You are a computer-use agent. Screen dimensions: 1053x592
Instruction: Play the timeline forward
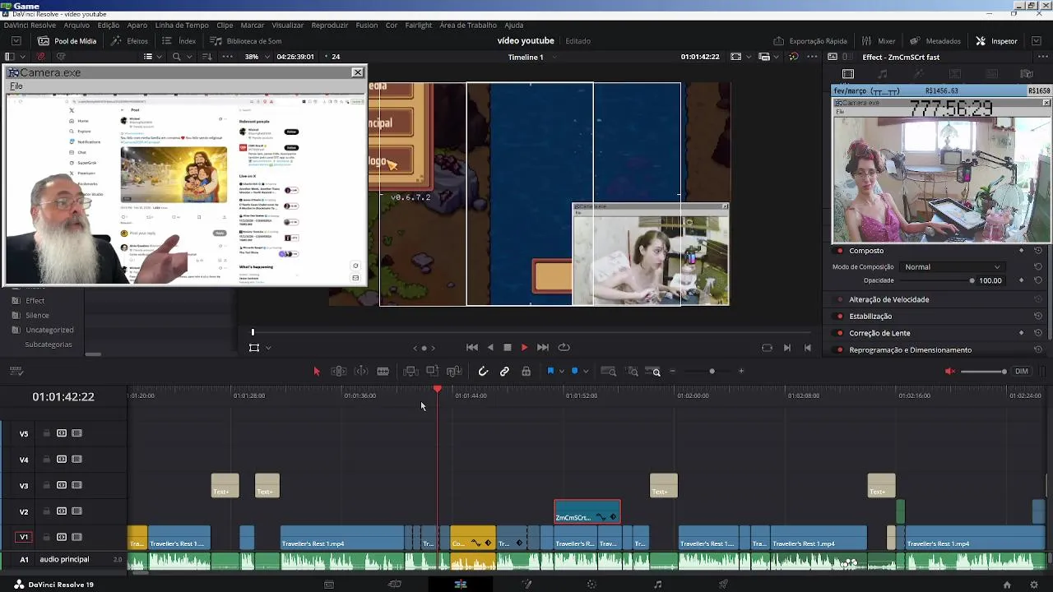click(x=524, y=348)
